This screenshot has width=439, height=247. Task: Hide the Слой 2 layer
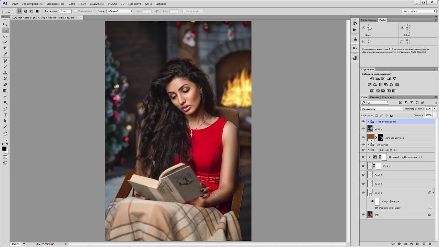coord(363,184)
